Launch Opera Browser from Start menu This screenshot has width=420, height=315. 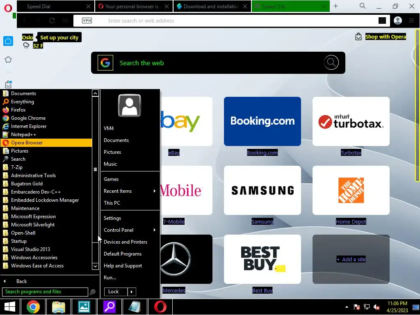click(x=46, y=142)
